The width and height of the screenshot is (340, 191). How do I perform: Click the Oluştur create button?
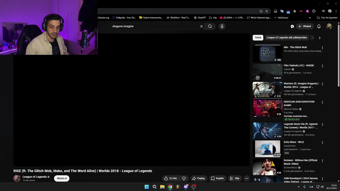pyautogui.click(x=305, y=26)
